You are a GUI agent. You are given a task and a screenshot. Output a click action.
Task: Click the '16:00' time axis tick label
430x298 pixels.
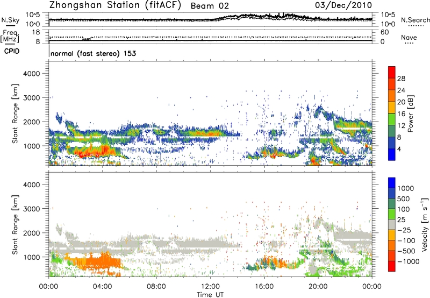click(x=264, y=287)
